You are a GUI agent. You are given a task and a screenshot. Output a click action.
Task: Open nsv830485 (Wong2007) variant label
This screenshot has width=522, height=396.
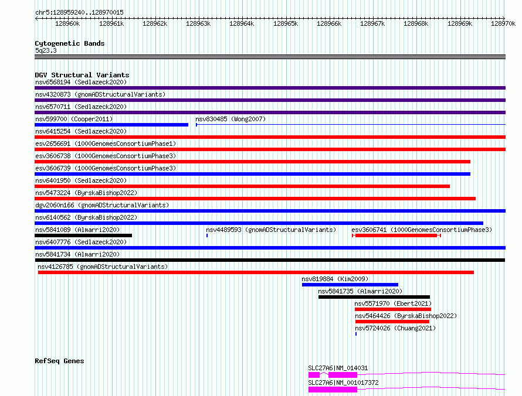[x=231, y=119]
